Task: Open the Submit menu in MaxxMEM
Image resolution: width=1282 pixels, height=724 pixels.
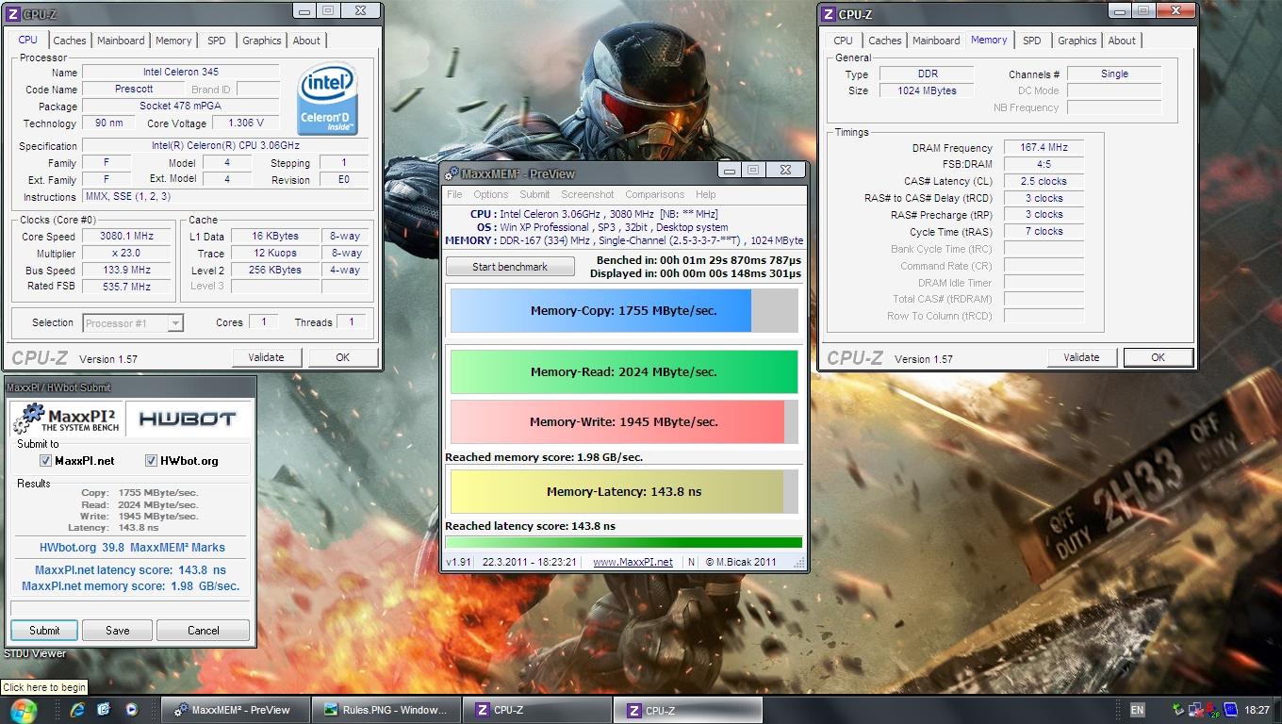Action: coord(534,194)
